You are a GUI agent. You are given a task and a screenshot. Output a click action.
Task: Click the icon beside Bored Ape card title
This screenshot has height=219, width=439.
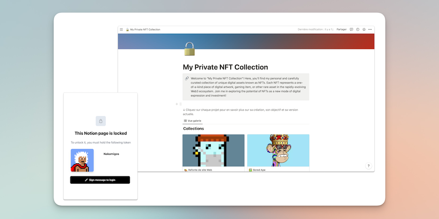[x=250, y=170]
